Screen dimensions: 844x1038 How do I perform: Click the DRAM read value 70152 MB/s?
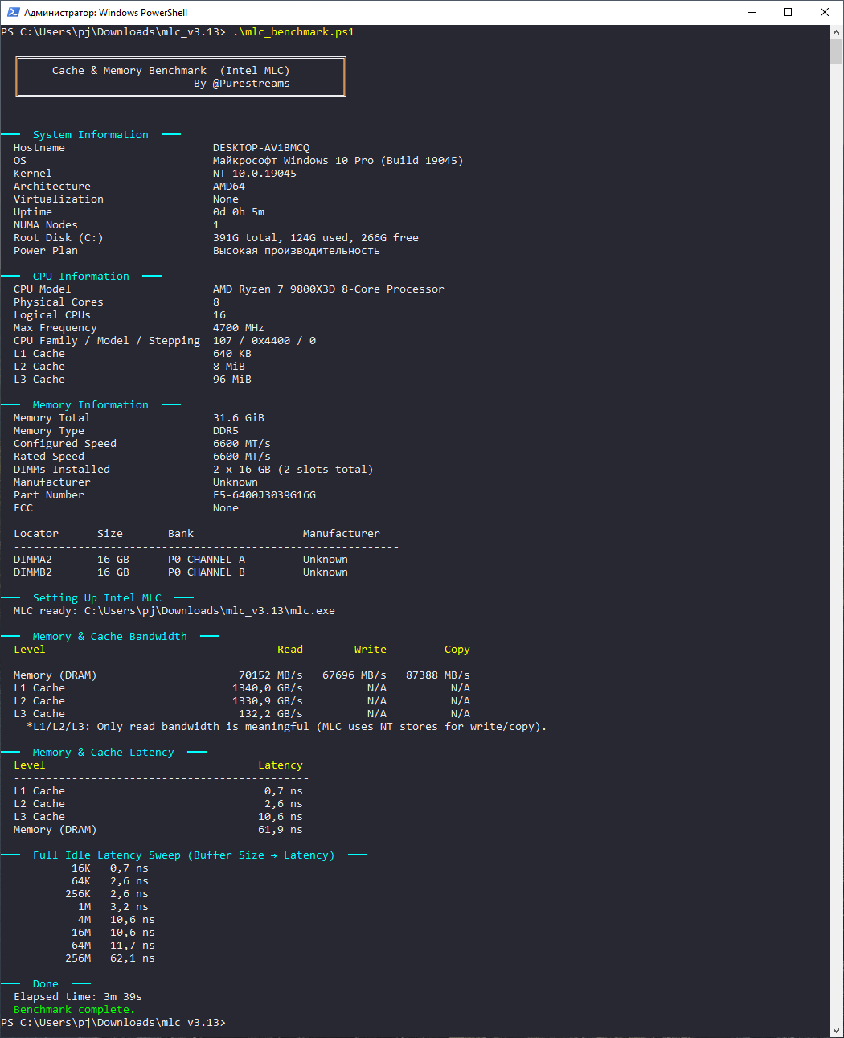pos(271,675)
